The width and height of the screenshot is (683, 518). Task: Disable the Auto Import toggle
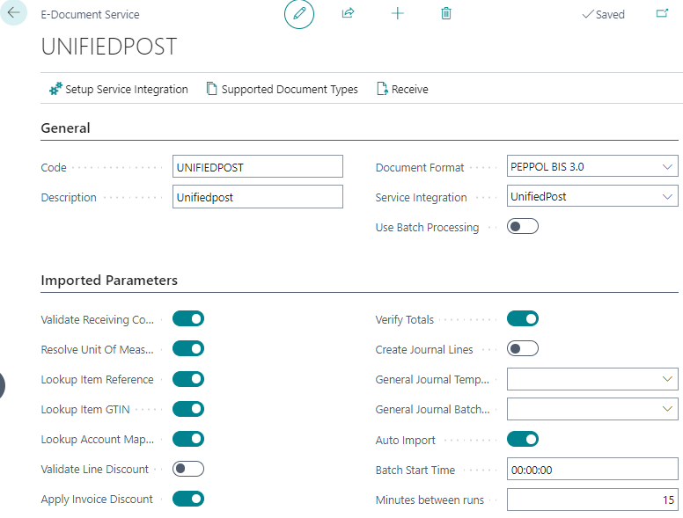click(523, 439)
